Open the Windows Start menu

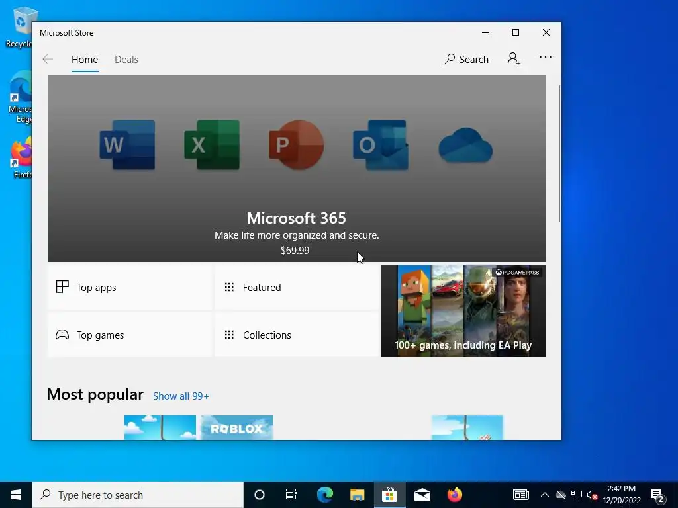tap(16, 495)
